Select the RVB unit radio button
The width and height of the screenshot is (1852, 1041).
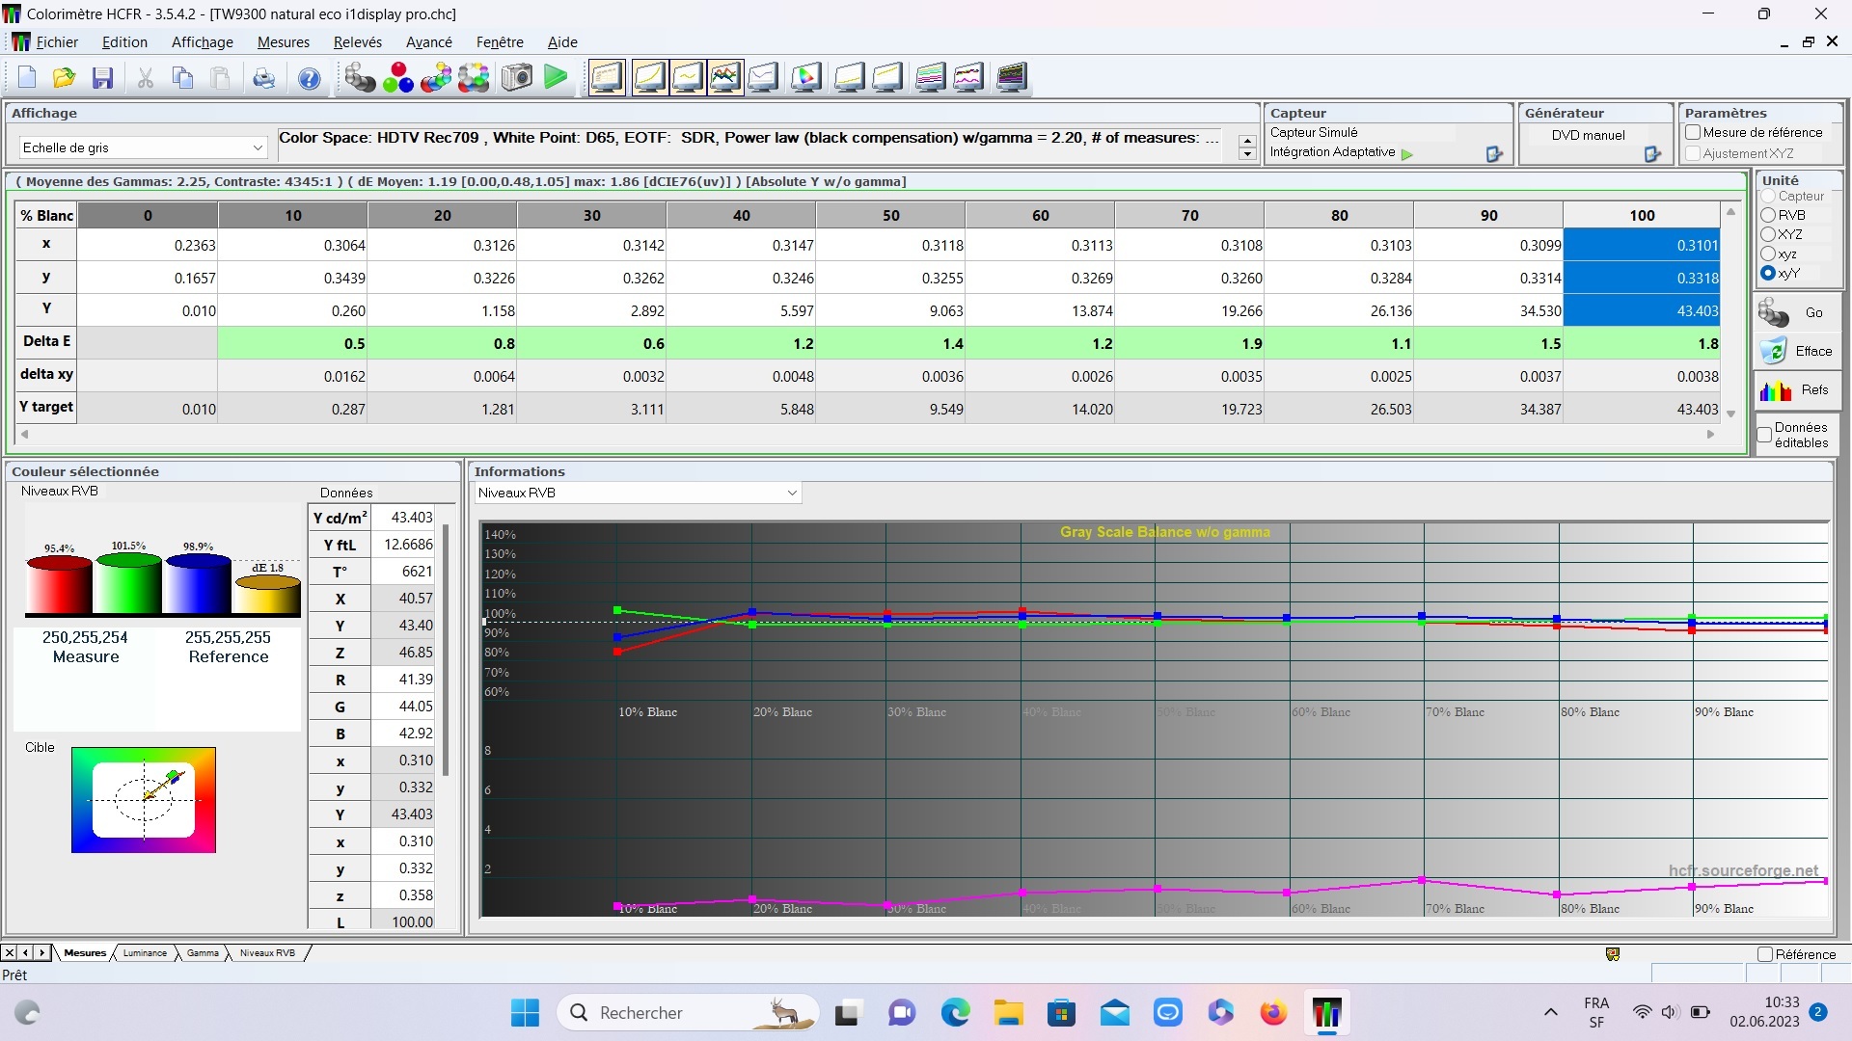(1768, 215)
